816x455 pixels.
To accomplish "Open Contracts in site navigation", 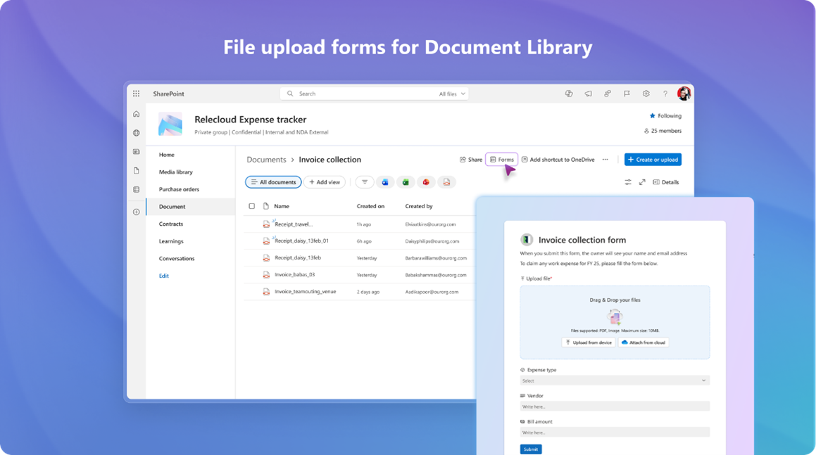I will 170,224.
